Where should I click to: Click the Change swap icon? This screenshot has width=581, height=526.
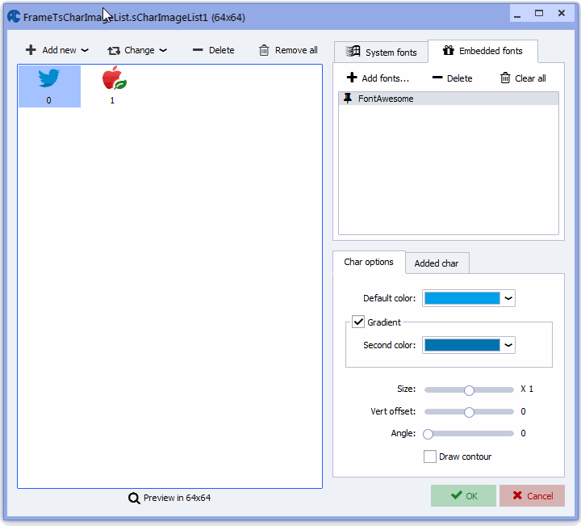coord(114,50)
